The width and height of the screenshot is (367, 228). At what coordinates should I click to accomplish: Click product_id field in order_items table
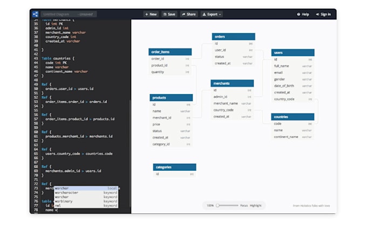point(170,65)
